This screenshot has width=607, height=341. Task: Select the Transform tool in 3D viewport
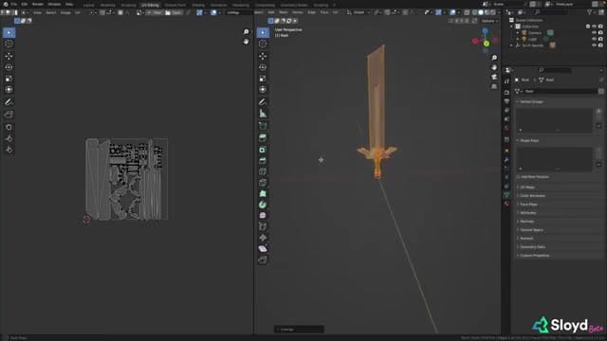pyautogui.click(x=263, y=90)
